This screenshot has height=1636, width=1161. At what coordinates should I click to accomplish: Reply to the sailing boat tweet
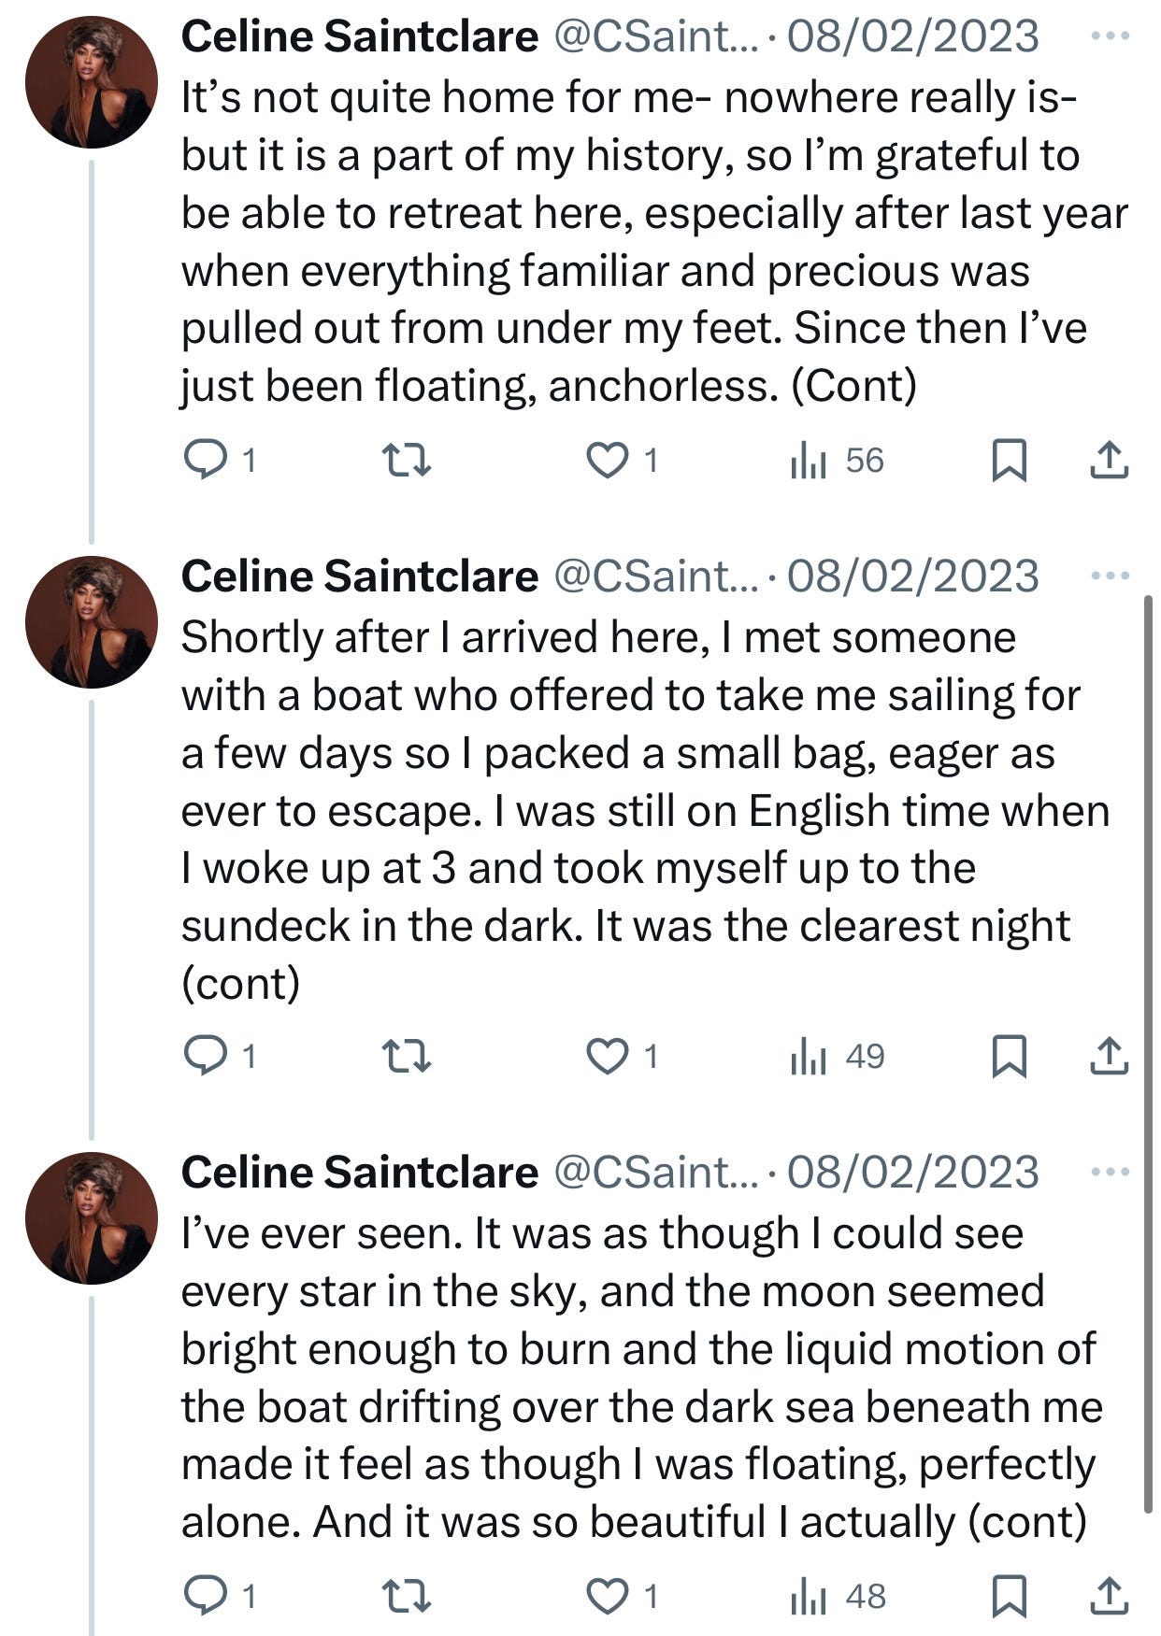coord(205,1056)
